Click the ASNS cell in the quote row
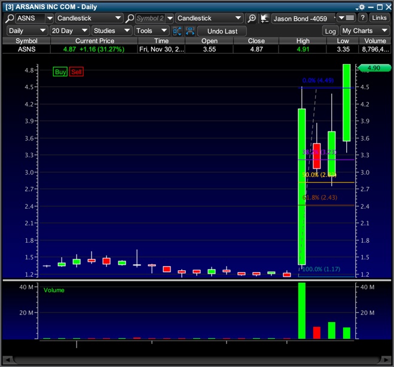This screenshot has width=394, height=367. pos(26,49)
